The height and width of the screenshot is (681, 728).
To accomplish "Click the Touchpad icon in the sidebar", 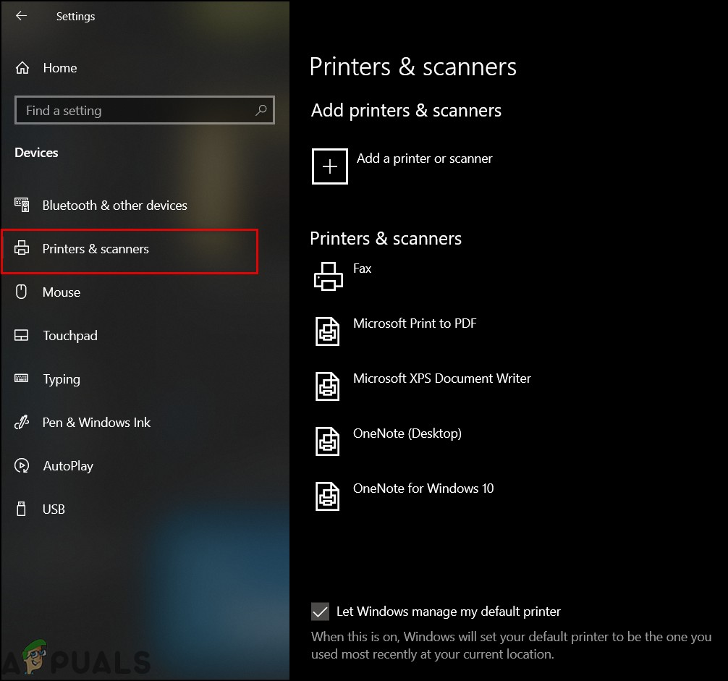I will (22, 335).
